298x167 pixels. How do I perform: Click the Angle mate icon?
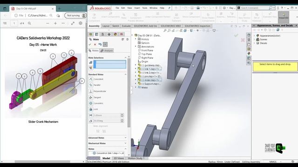coord(91,121)
